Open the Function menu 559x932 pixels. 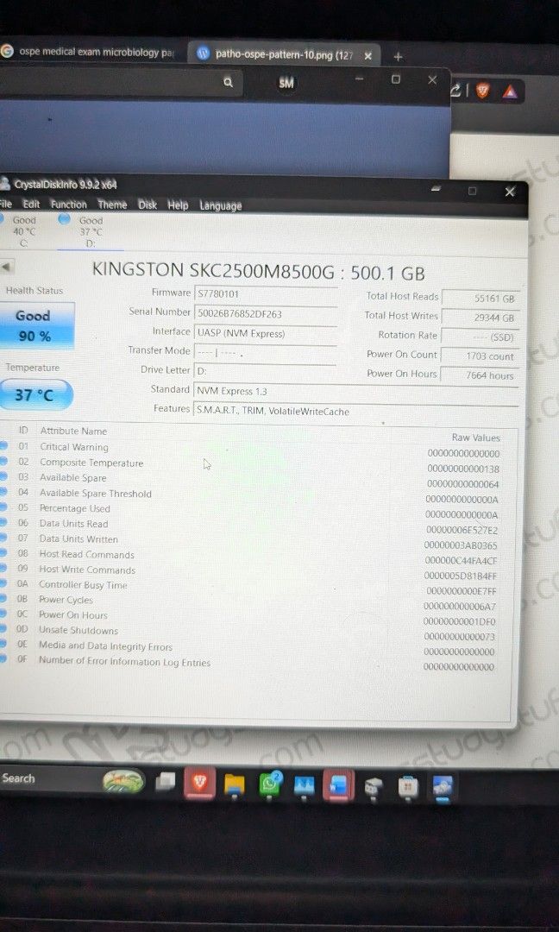pyautogui.click(x=69, y=204)
